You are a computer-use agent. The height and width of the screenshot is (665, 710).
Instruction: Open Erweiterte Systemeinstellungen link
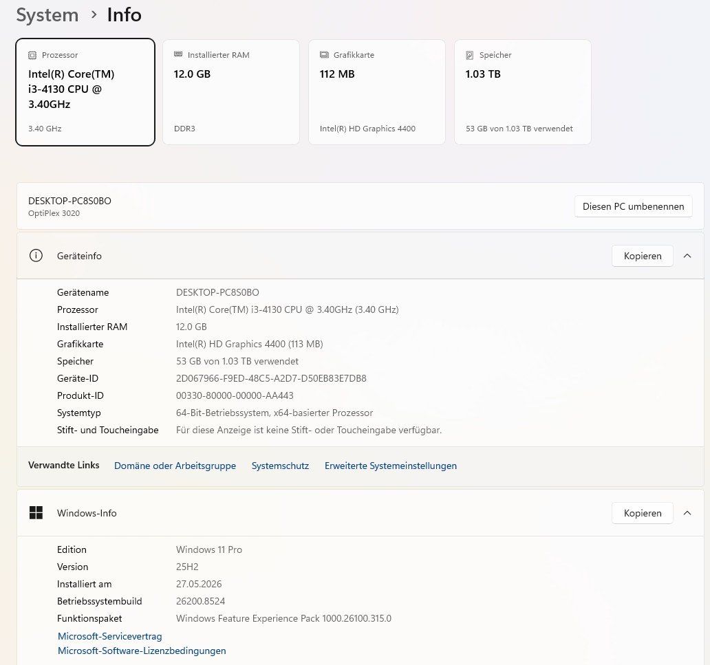[390, 466]
